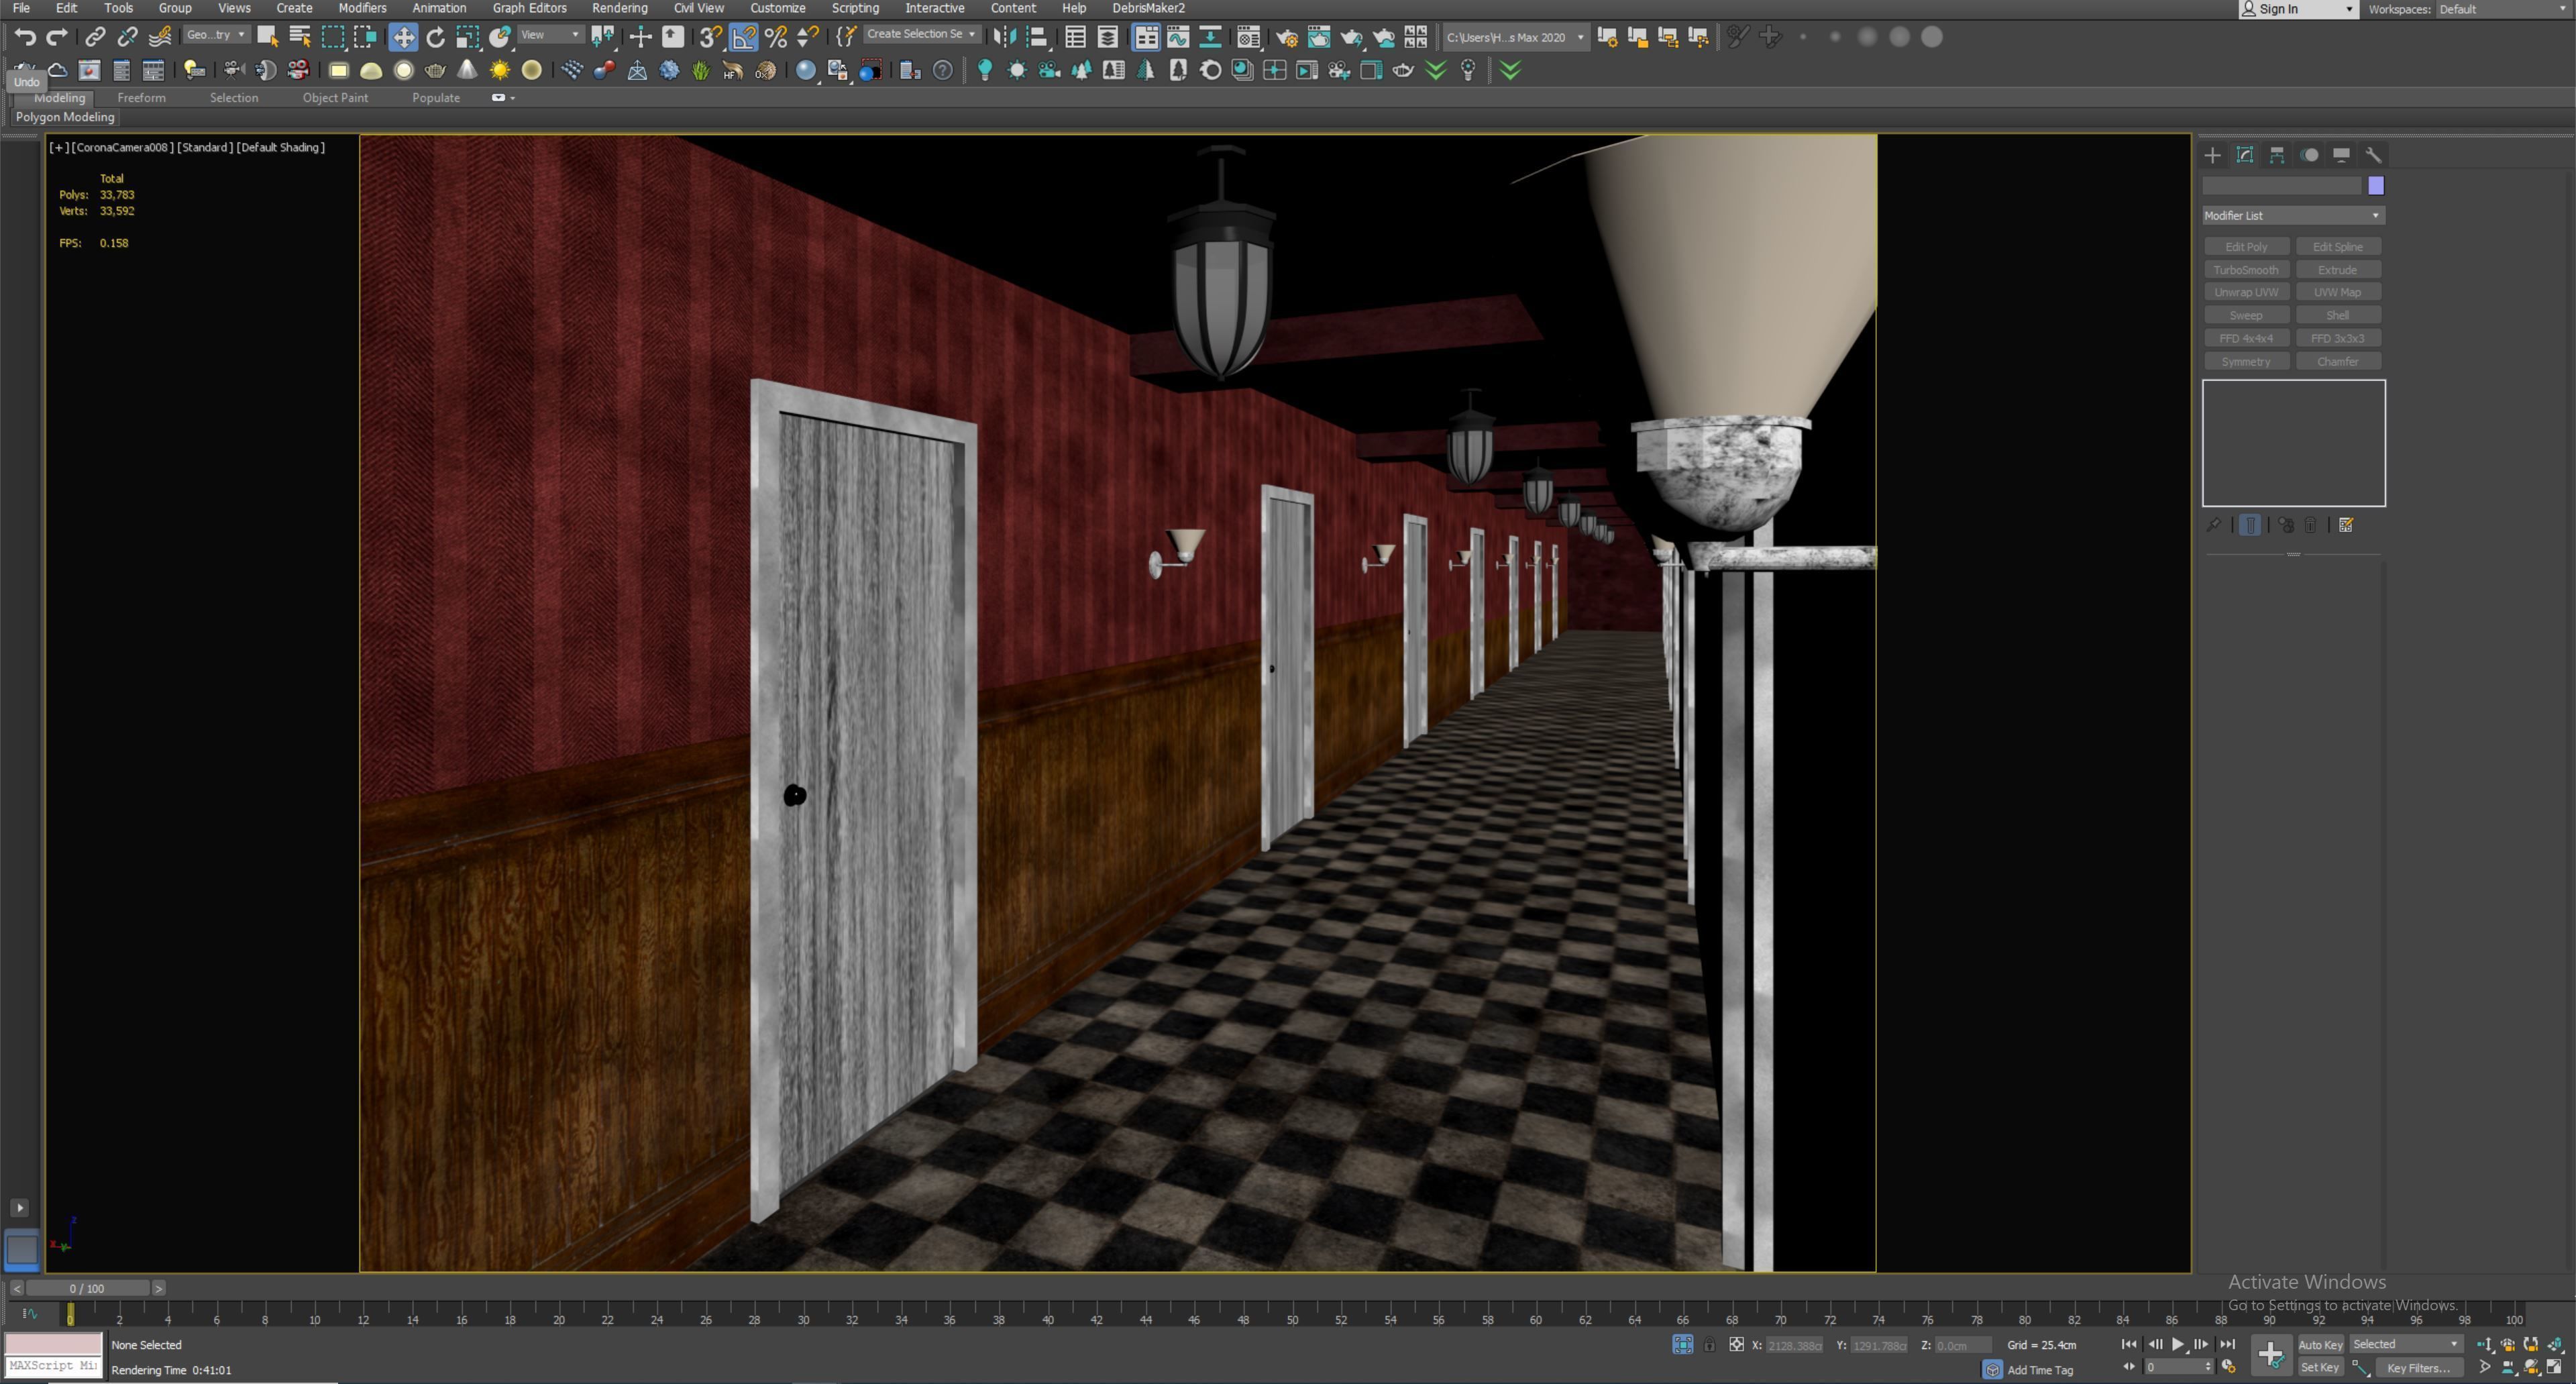Click the Add Time Tag label
This screenshot has height=1384, width=2576.
tap(2040, 1370)
